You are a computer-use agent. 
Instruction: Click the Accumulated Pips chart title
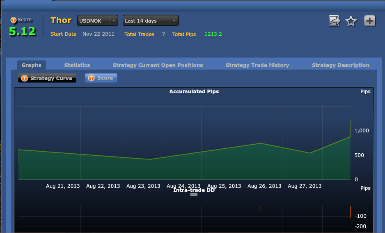[194, 91]
